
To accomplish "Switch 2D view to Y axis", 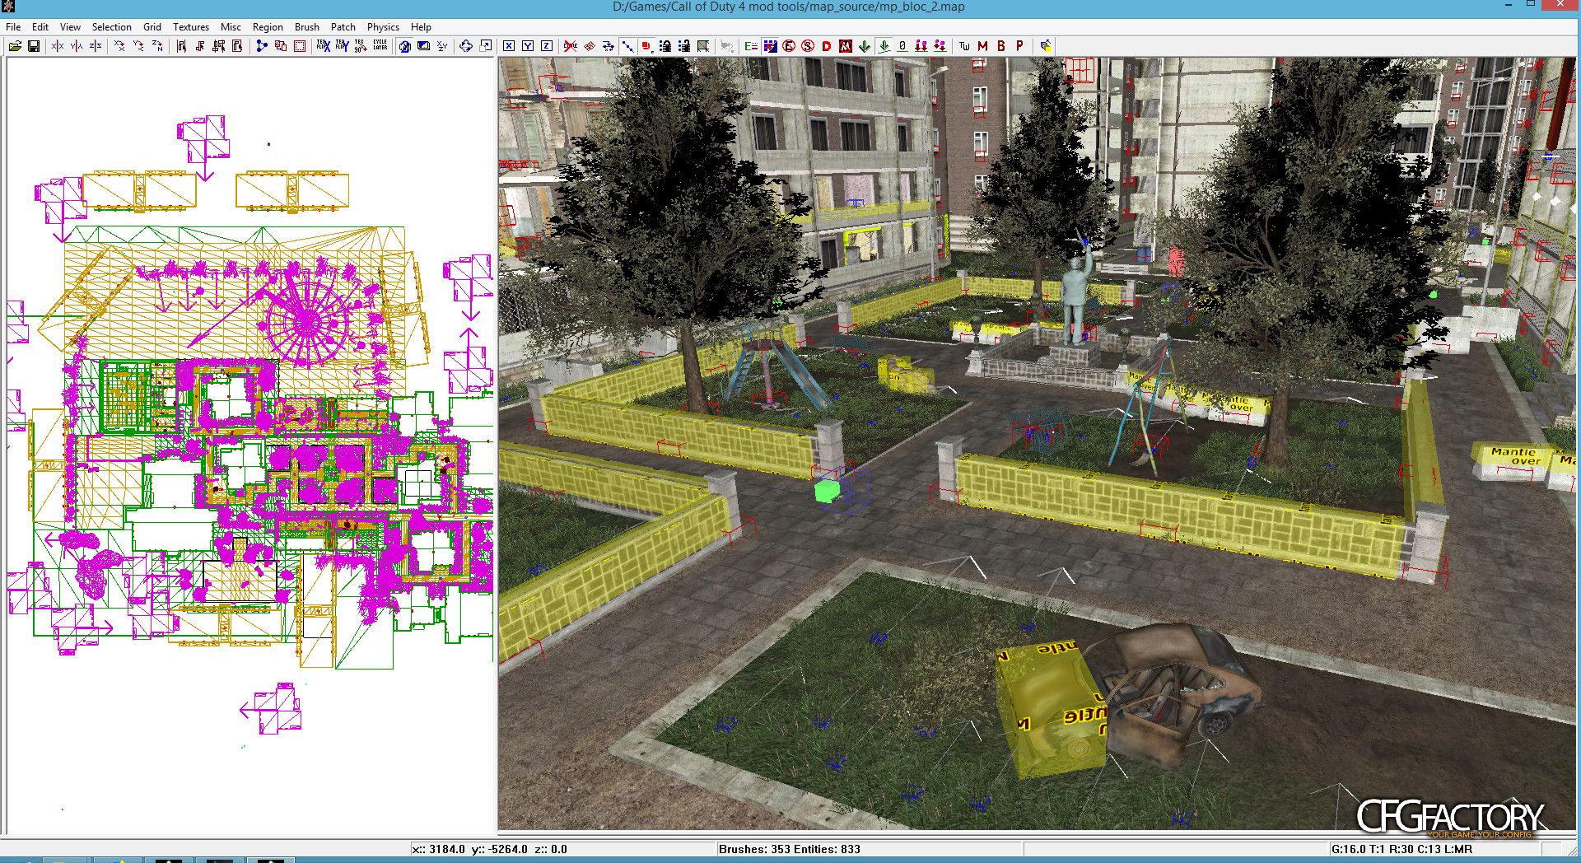I will pyautogui.click(x=528, y=46).
